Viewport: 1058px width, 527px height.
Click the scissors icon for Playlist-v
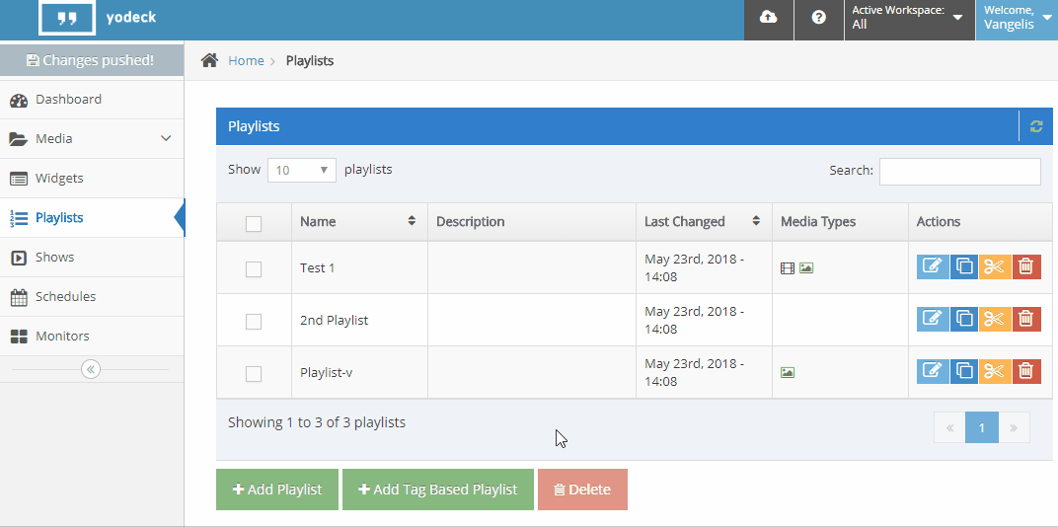click(995, 371)
